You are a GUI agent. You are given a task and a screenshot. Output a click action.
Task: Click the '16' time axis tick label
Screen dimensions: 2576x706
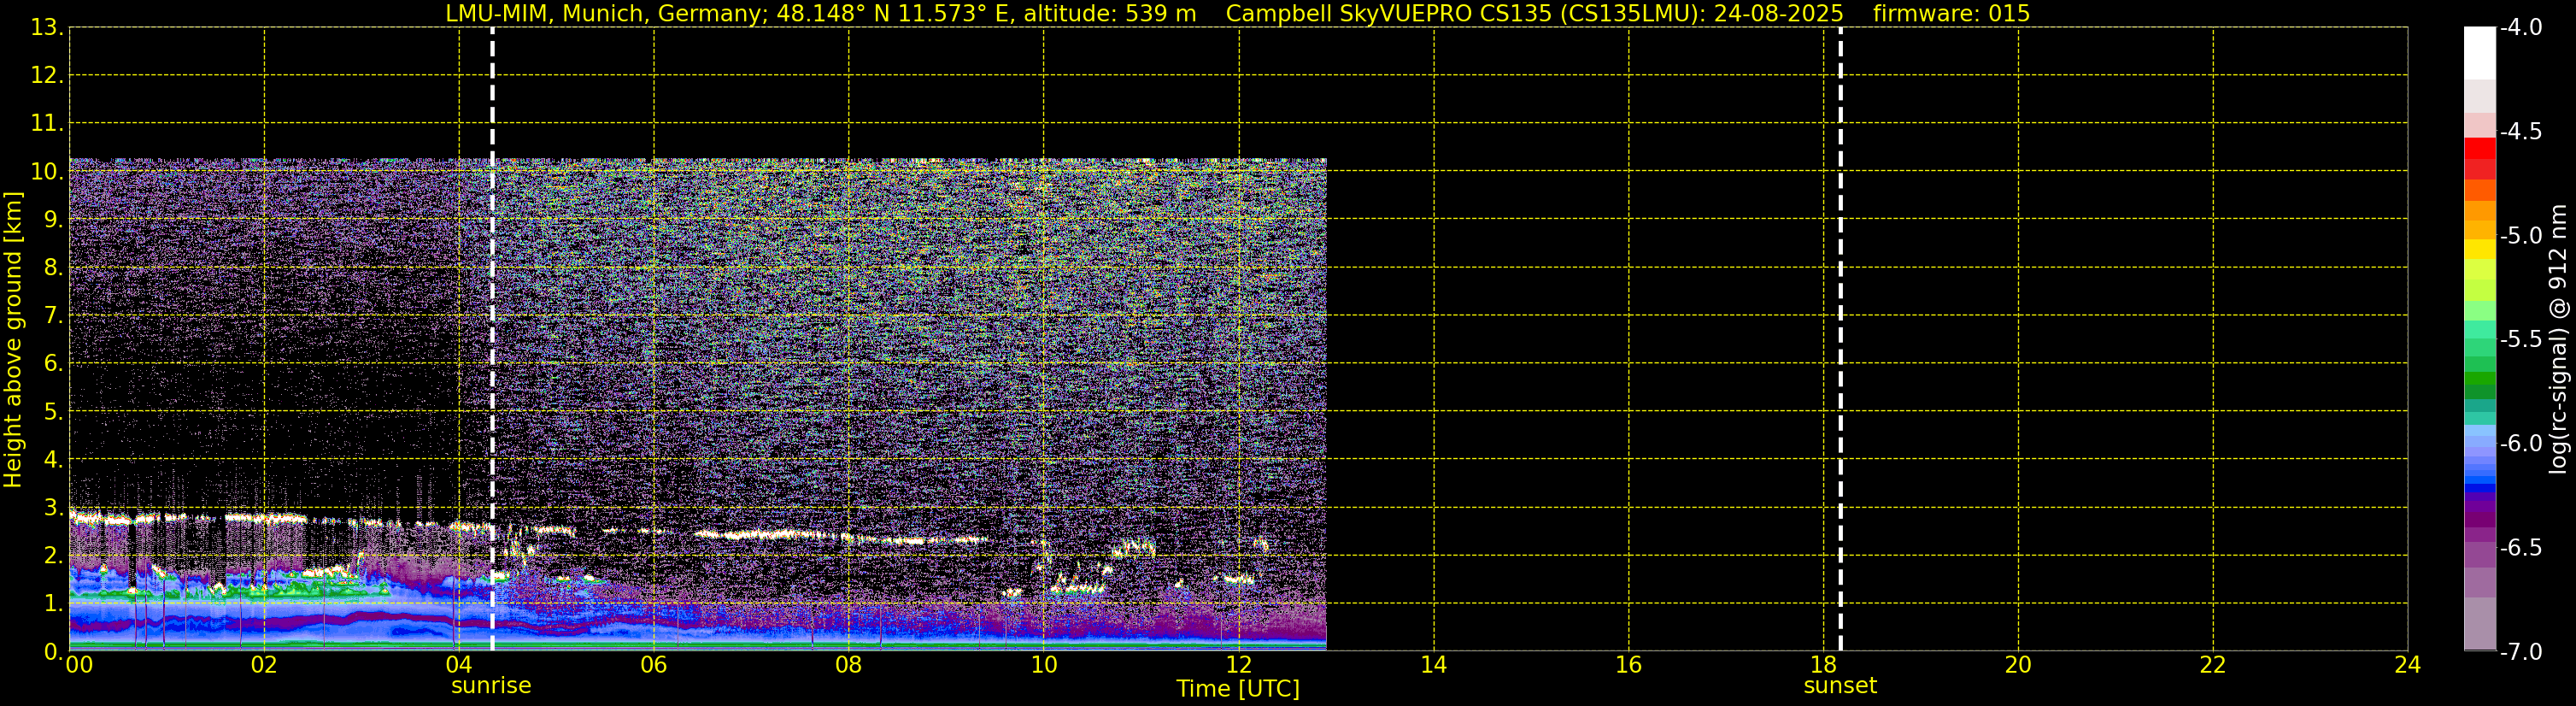[1629, 666]
